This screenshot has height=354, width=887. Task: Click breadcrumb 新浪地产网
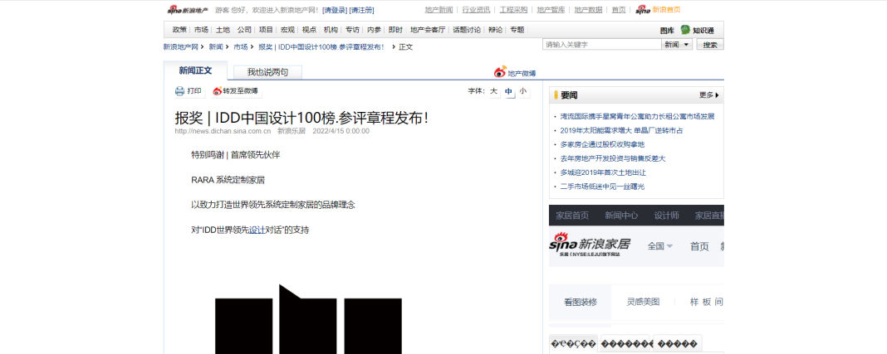[180, 47]
